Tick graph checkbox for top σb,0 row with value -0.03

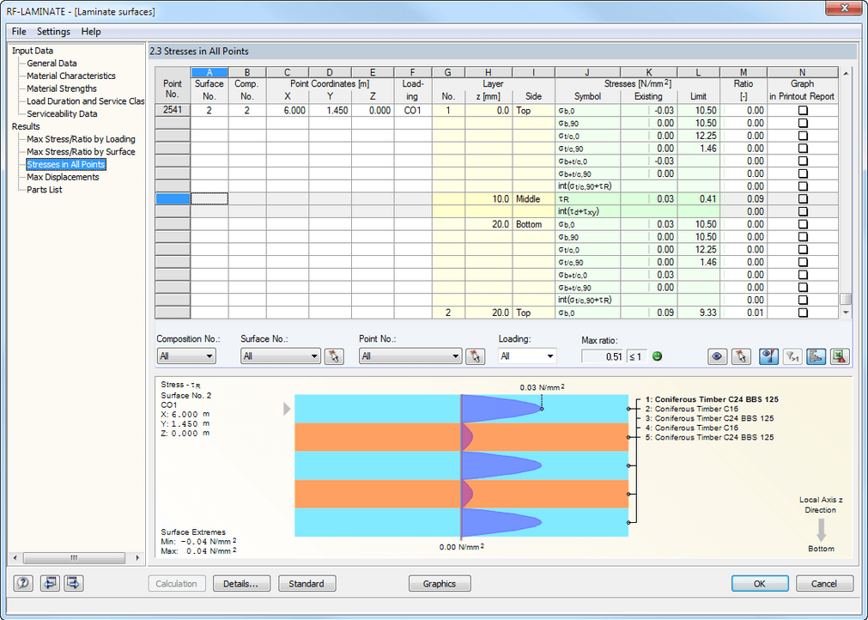(x=803, y=111)
